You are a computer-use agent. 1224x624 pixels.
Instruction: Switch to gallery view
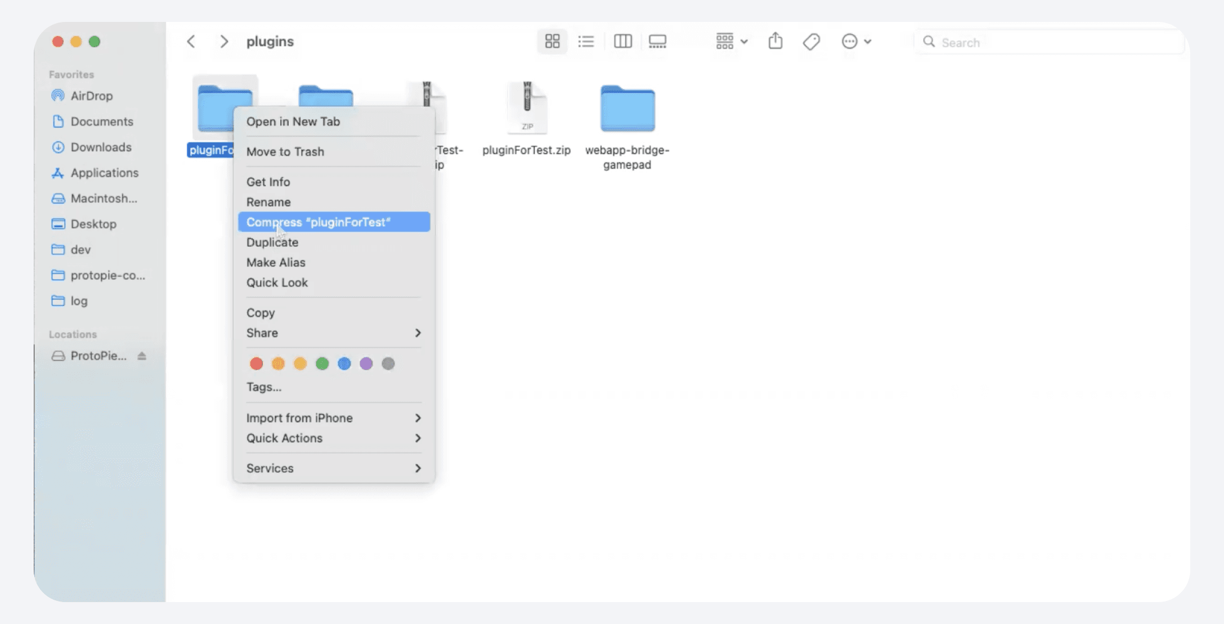657,41
